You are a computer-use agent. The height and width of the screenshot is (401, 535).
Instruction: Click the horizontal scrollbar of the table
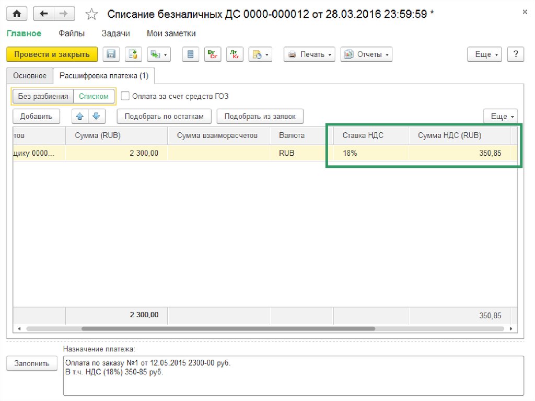click(x=228, y=329)
